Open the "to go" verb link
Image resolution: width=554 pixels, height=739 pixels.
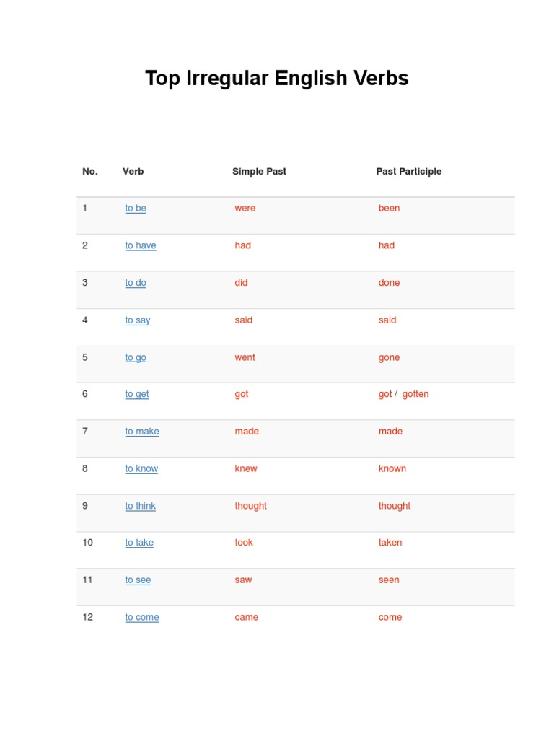coord(136,358)
